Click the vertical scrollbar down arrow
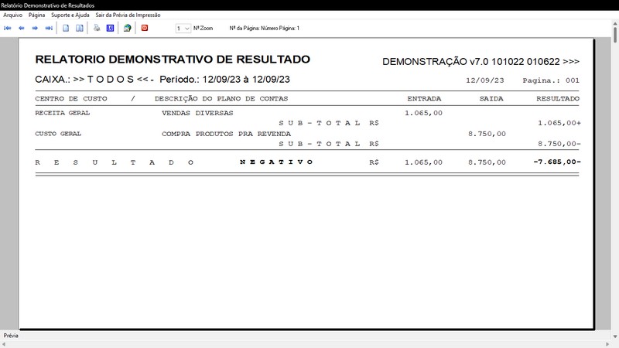This screenshot has width=619, height=348. (614, 336)
